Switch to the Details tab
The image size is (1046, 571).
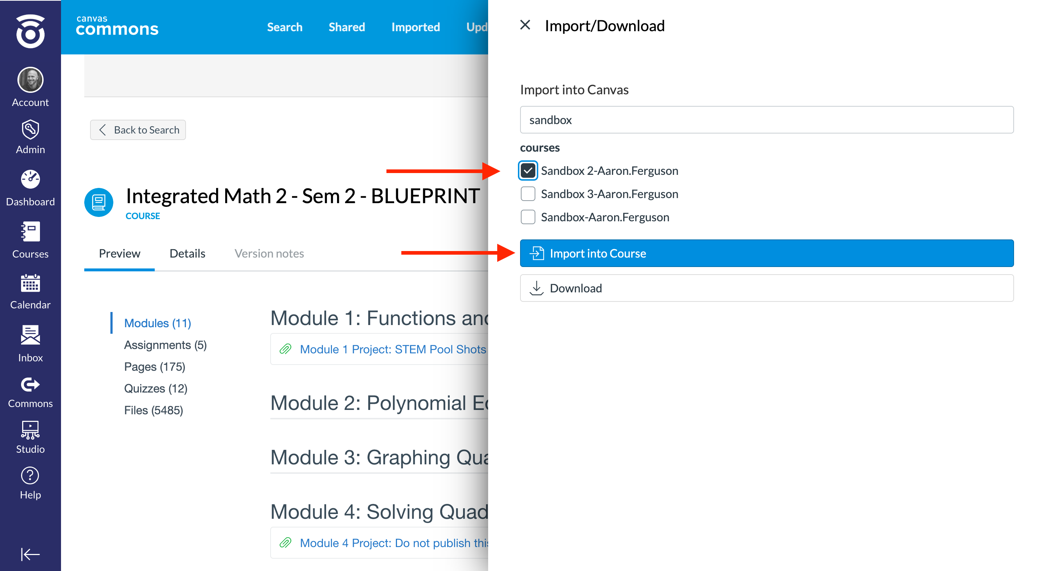point(187,254)
